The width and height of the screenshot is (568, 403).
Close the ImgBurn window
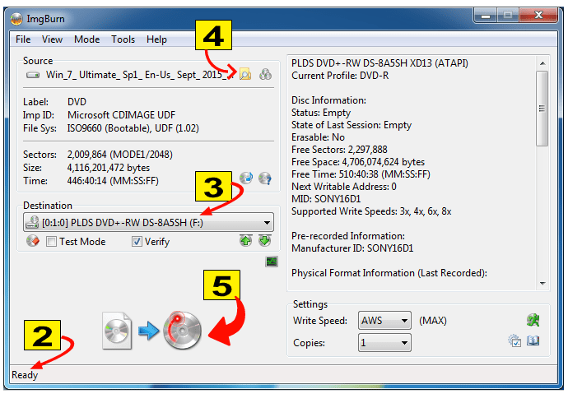[538, 16]
